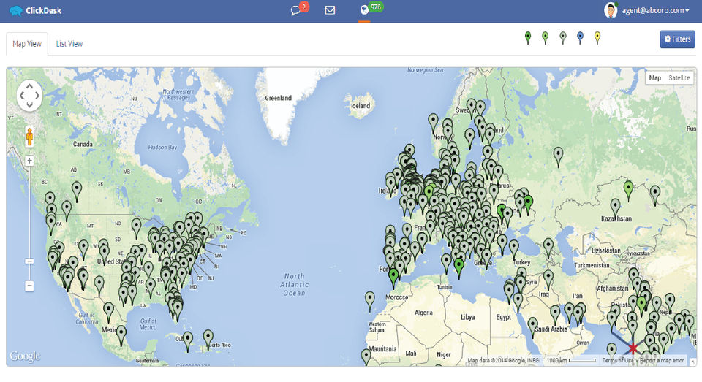Click the Report a map error link

pyautogui.click(x=662, y=360)
